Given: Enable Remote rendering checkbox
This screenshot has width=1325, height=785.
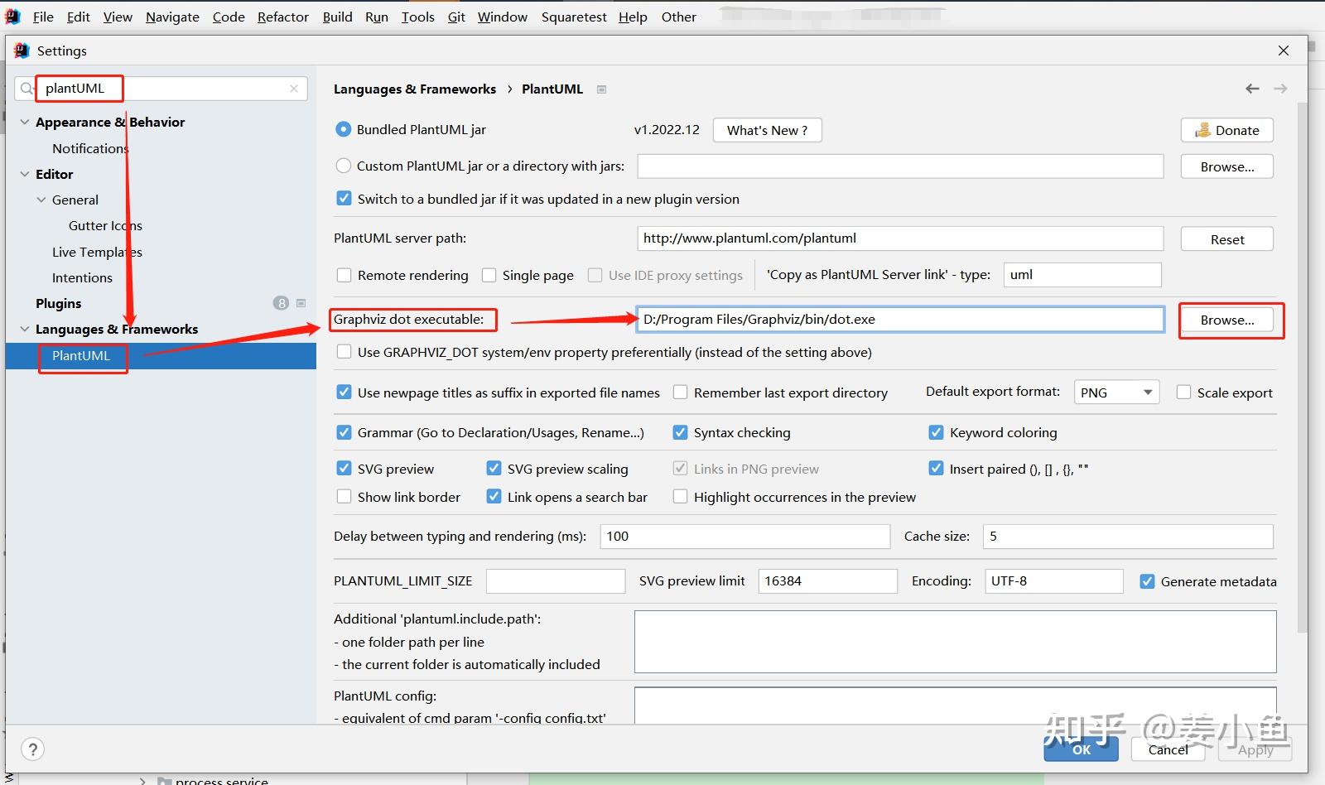Looking at the screenshot, I should pos(344,275).
